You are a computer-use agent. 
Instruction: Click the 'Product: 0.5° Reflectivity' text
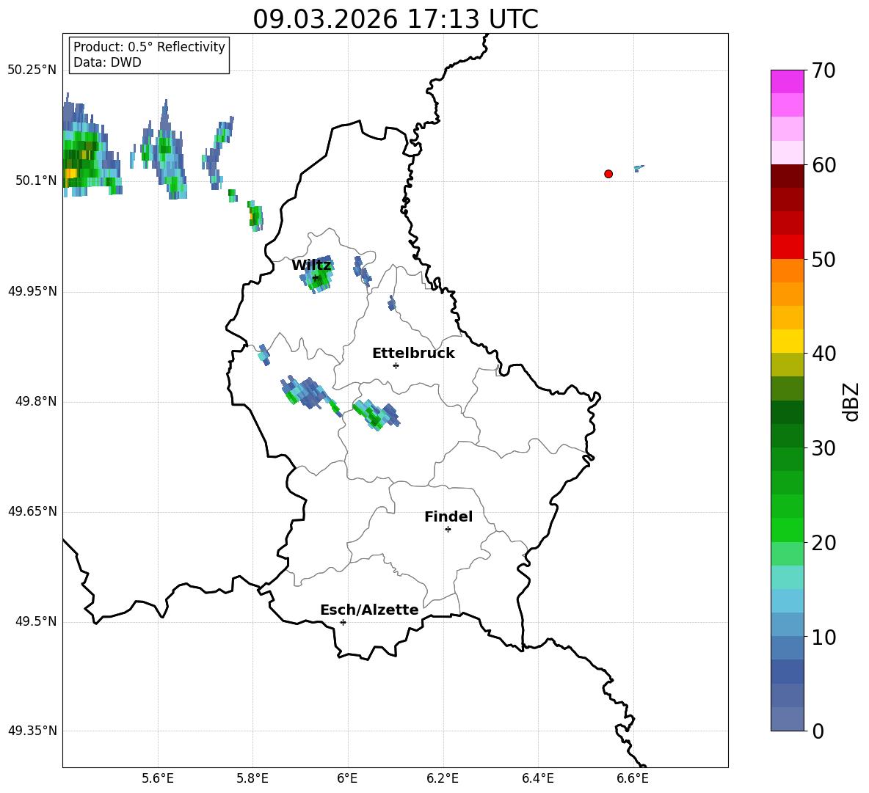(149, 47)
